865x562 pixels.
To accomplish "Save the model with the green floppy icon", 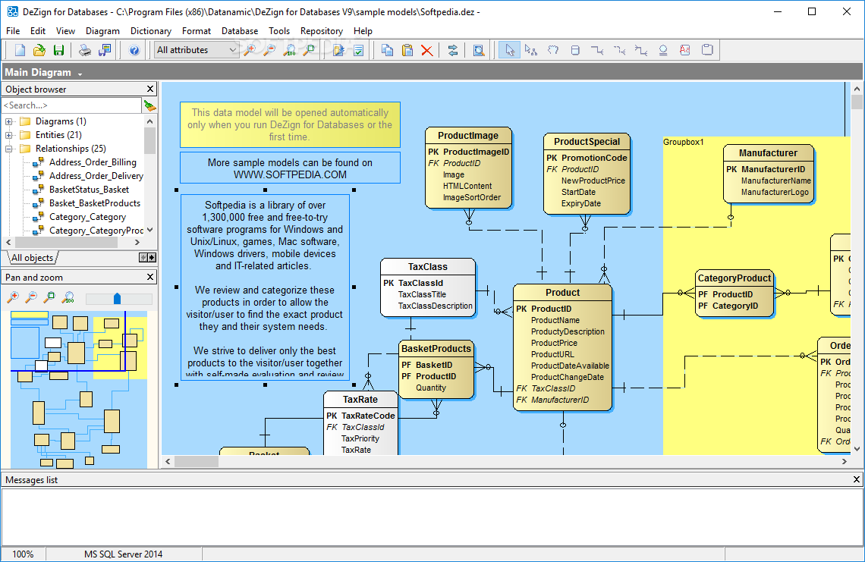I will tap(58, 50).
